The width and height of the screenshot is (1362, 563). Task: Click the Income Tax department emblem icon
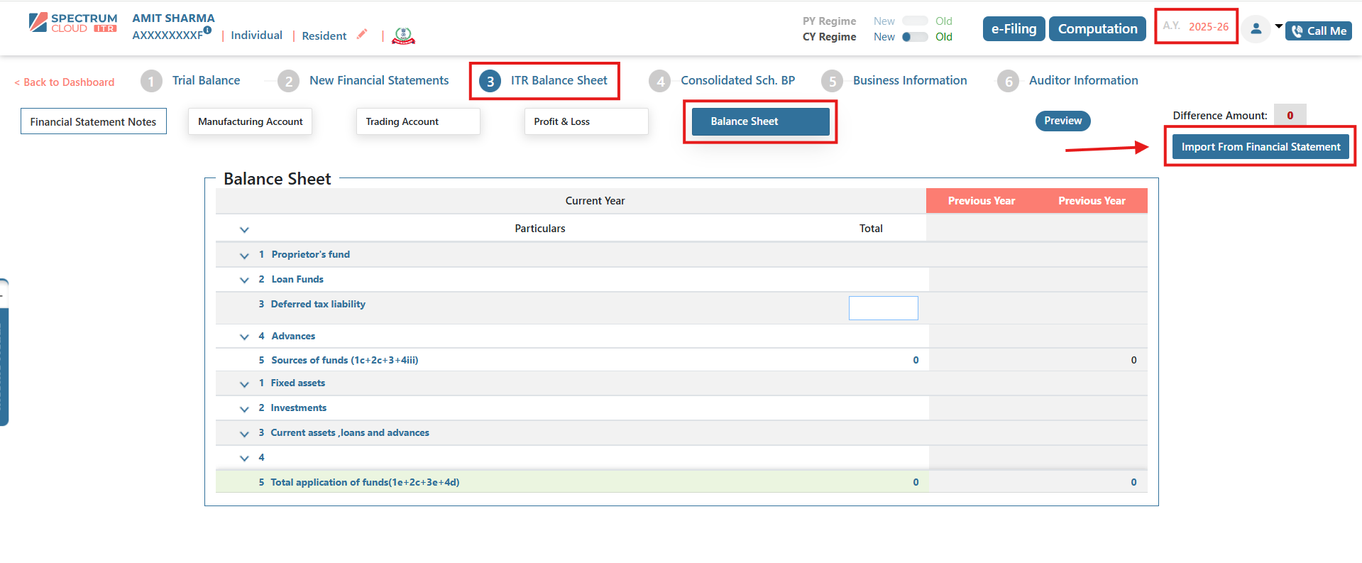[403, 35]
